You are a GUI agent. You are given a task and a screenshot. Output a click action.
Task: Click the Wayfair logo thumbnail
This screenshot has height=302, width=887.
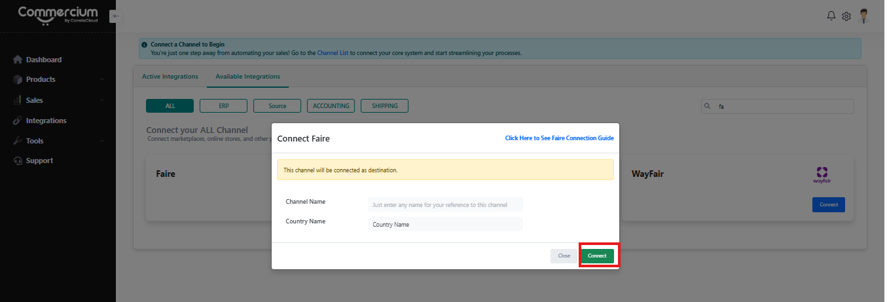[822, 174]
